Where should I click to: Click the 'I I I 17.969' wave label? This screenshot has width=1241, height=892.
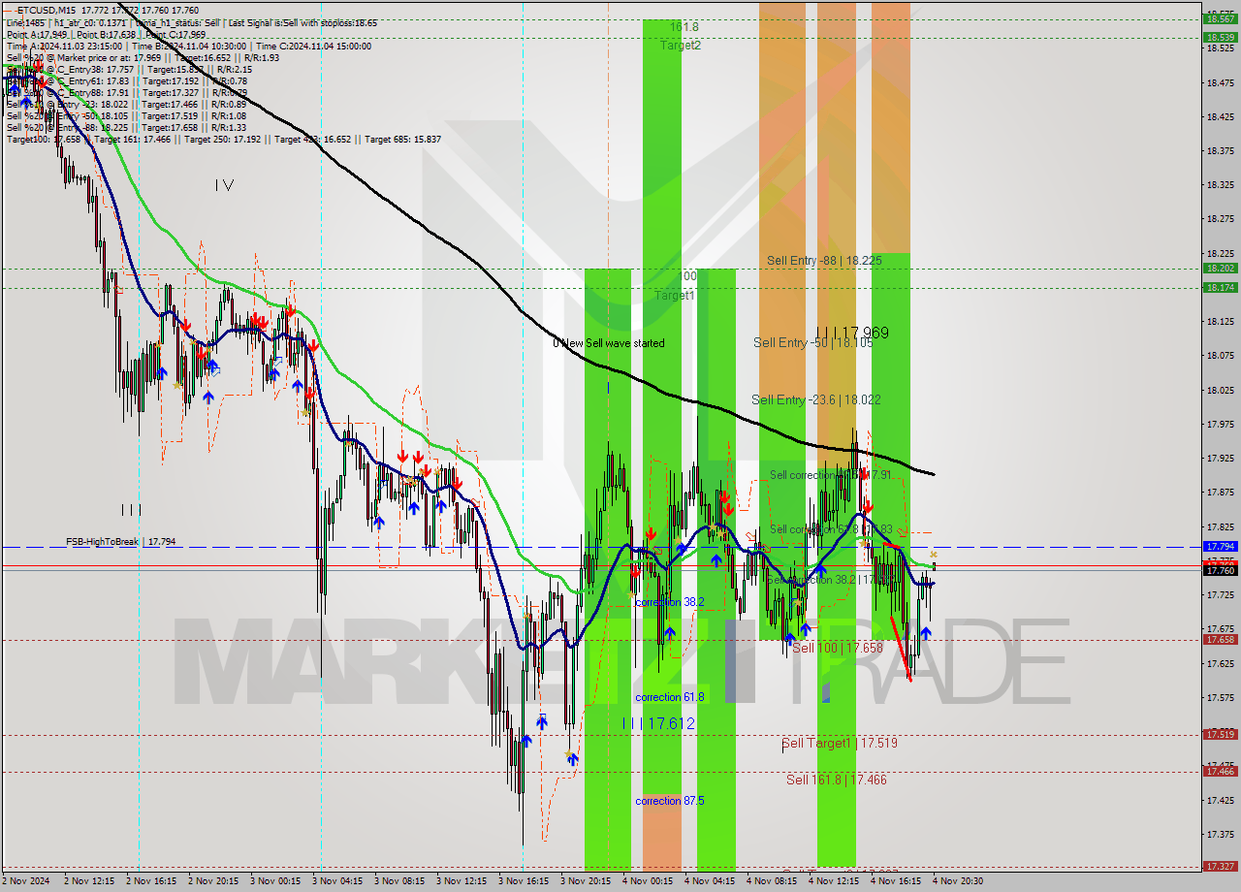tap(852, 333)
